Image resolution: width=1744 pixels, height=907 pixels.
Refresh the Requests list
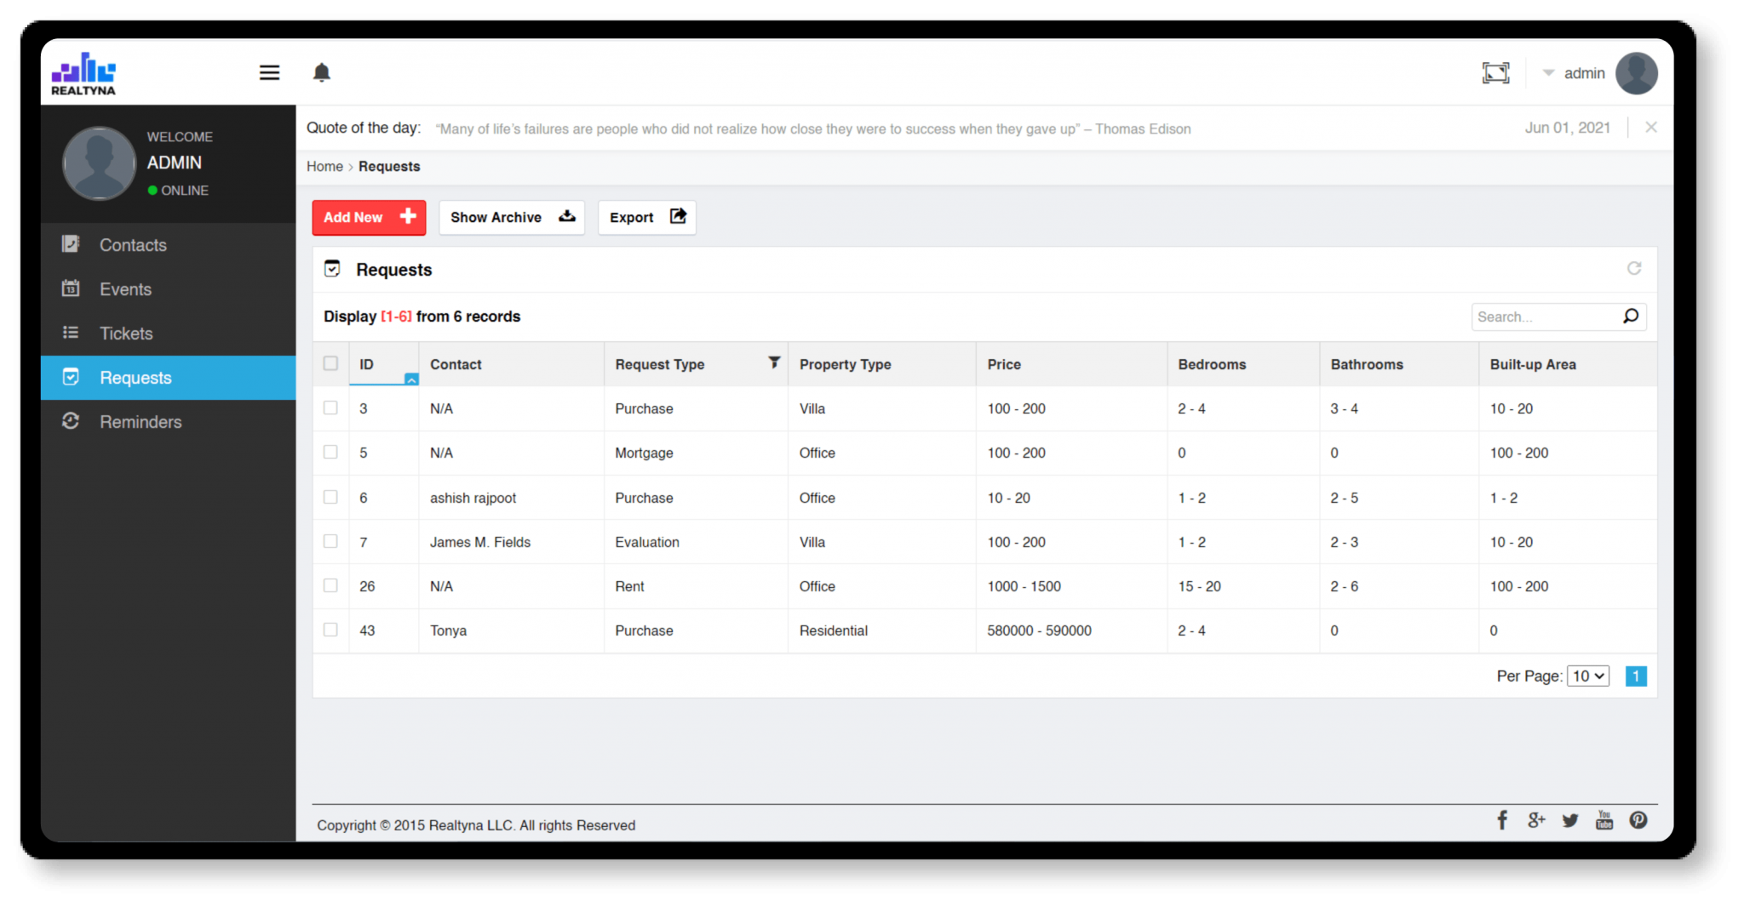pos(1634,269)
